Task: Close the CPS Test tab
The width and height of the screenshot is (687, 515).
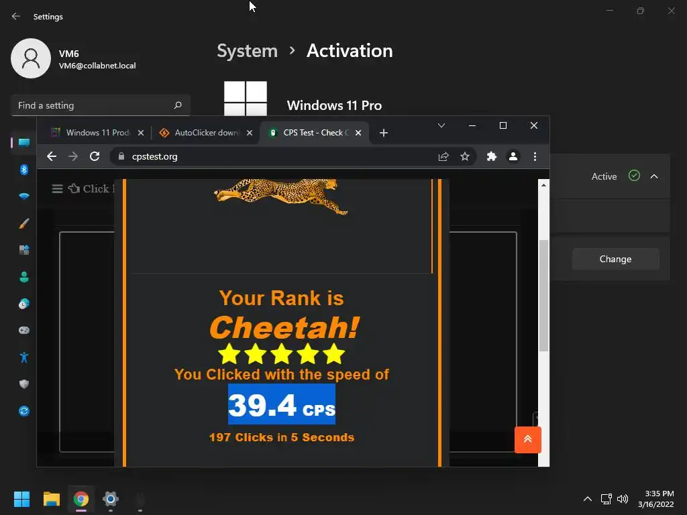Action: 358,133
